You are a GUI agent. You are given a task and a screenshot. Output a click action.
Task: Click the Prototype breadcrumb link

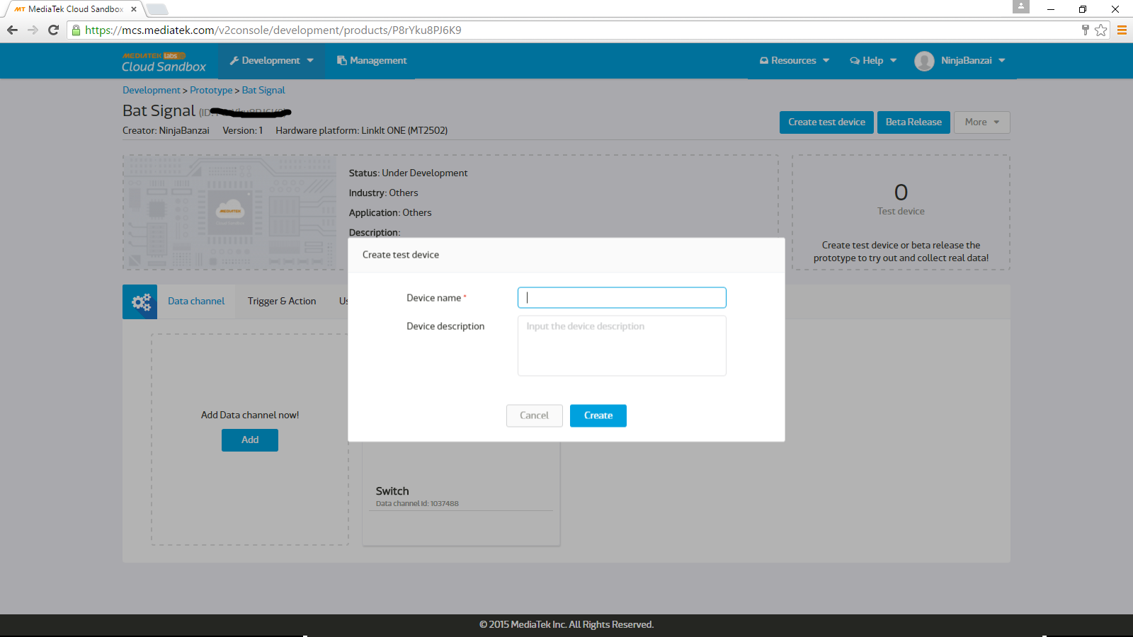211,90
